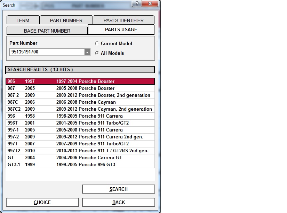The width and height of the screenshot is (287, 213).
Task: Expand the Part Number dropdown arrow
Action: (87, 52)
